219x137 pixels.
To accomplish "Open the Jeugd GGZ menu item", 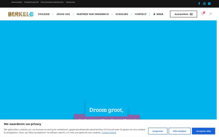I will 63,14.
